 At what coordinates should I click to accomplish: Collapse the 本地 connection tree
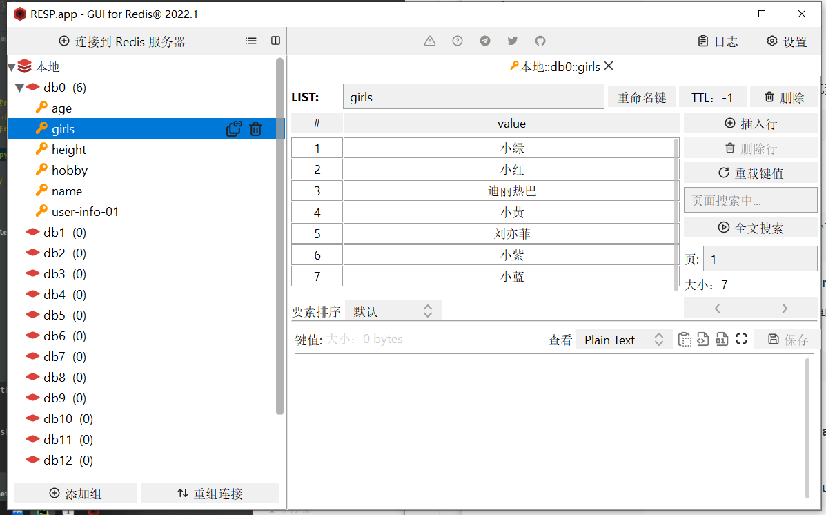(x=11, y=68)
